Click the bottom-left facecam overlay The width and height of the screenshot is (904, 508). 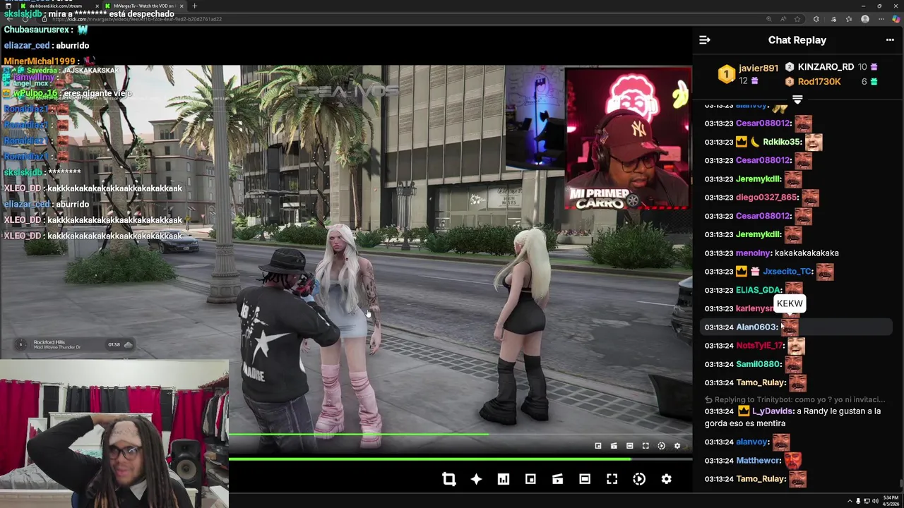114,434
